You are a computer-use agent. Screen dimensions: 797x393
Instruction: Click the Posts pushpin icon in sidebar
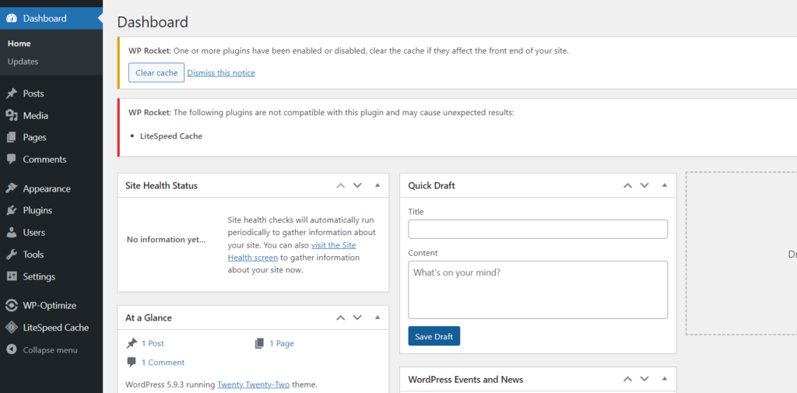pos(12,93)
